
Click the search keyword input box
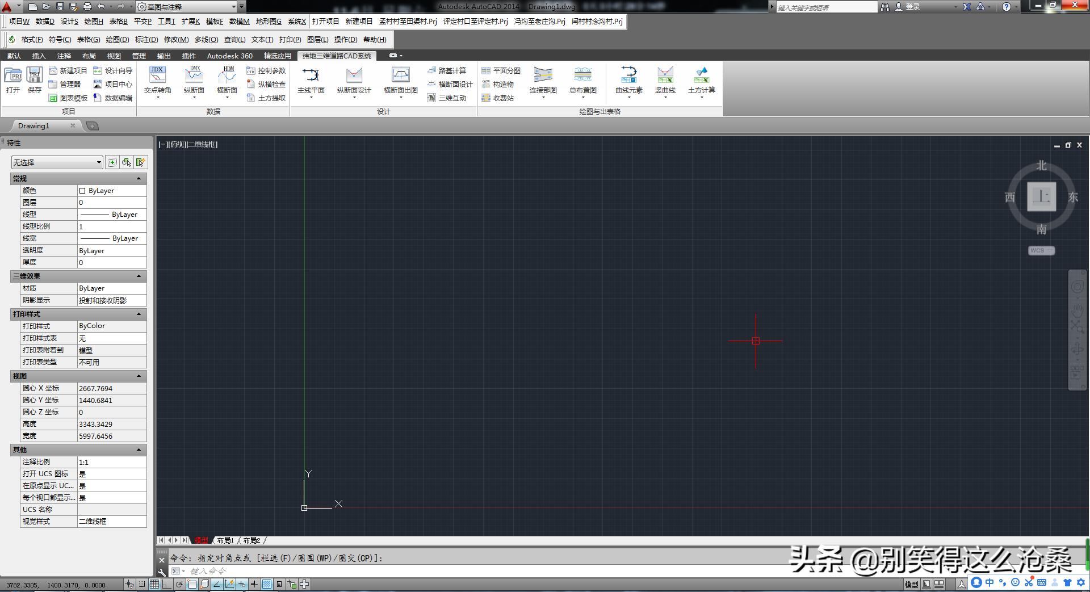click(x=826, y=7)
